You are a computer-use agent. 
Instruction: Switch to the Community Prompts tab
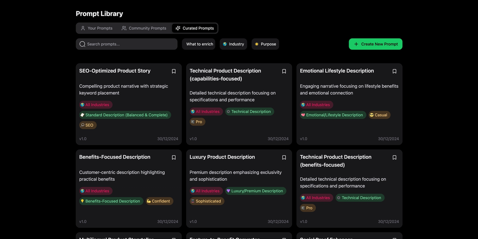point(144,28)
